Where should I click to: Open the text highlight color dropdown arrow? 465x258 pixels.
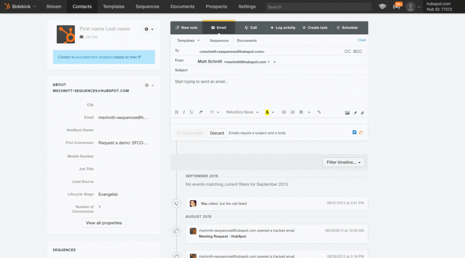273,112
